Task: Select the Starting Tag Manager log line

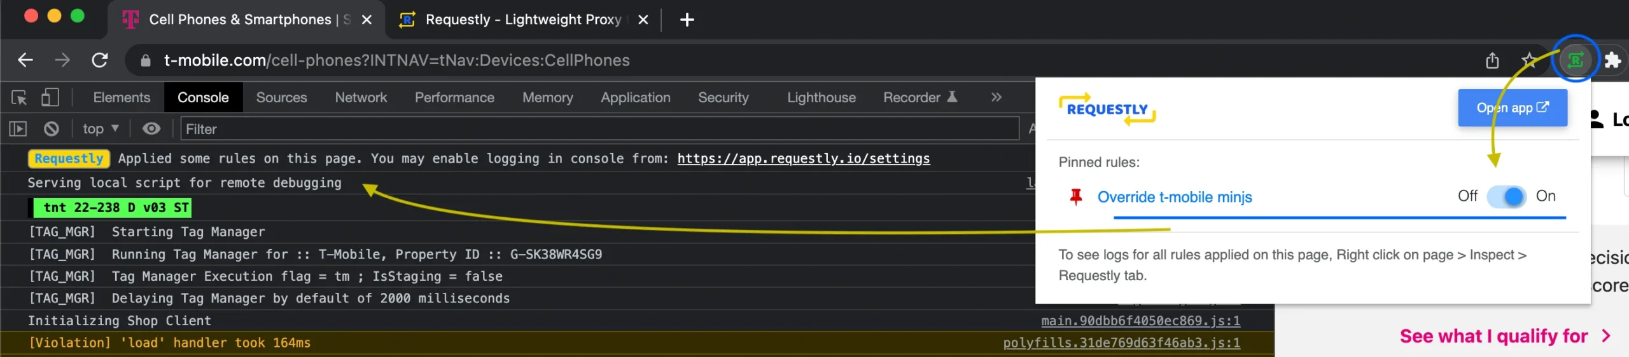Action: click(147, 232)
